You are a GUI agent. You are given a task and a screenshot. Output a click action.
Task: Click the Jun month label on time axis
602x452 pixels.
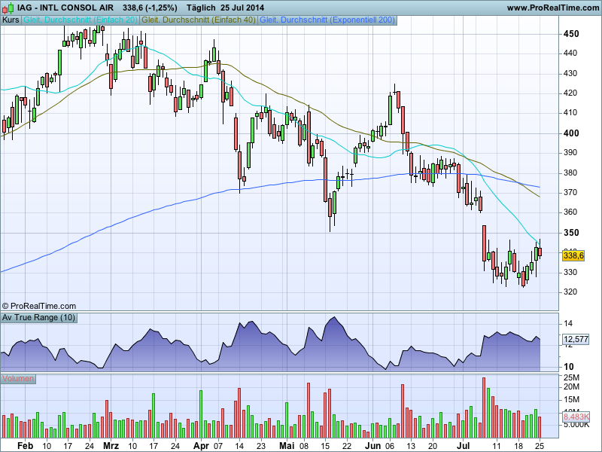372,446
